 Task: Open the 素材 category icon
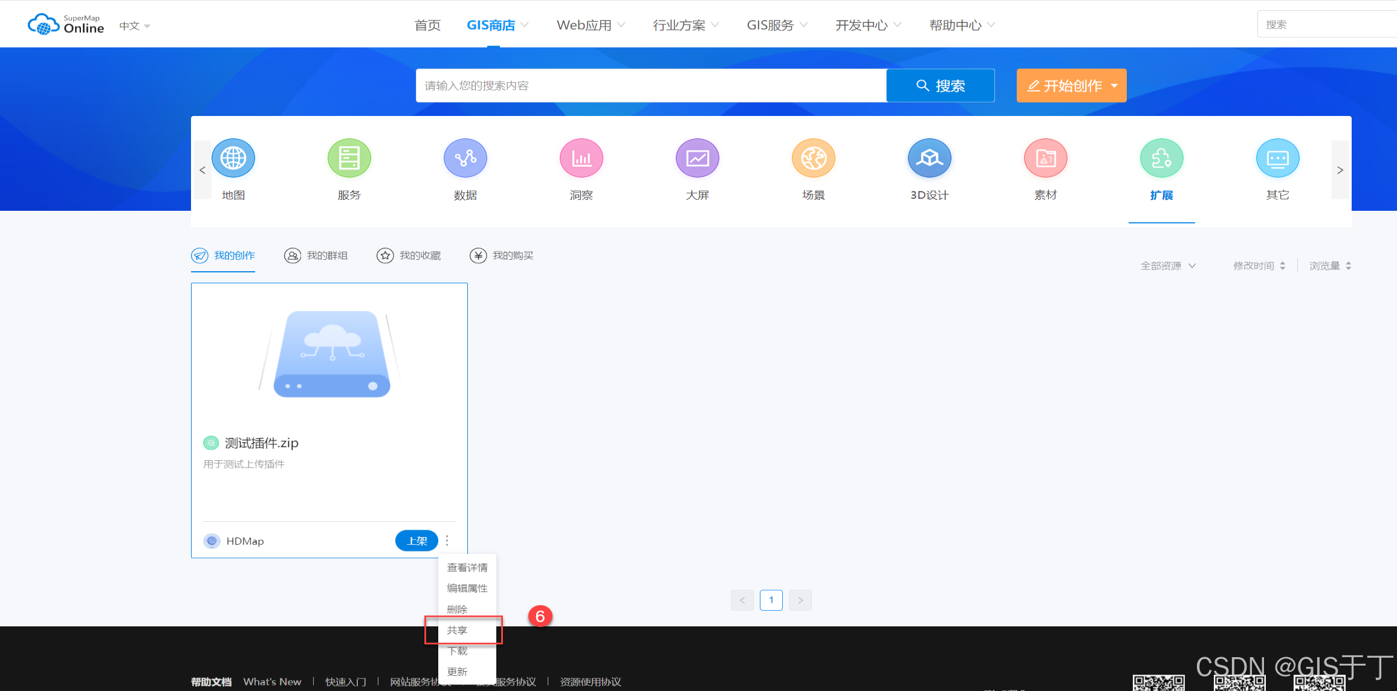pos(1046,158)
